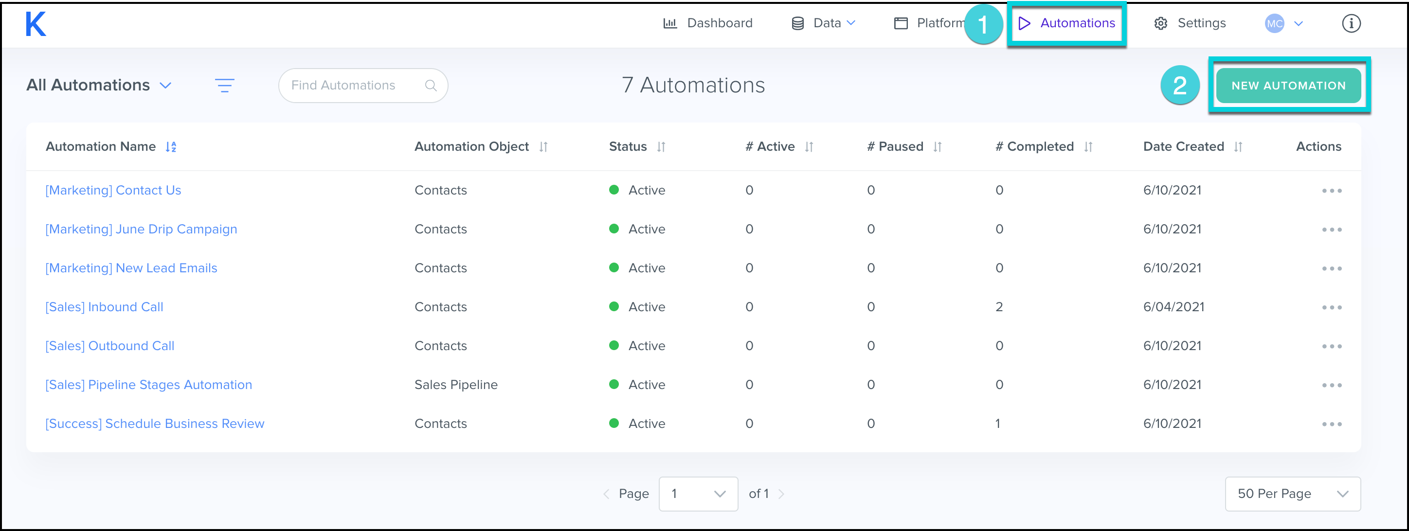Screen dimensions: 1409x531
Task: Sort by Status column arrows
Action: coord(661,146)
